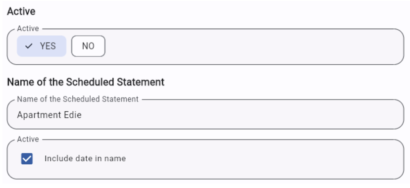Click the 'Include date in name' label text

tap(85, 158)
